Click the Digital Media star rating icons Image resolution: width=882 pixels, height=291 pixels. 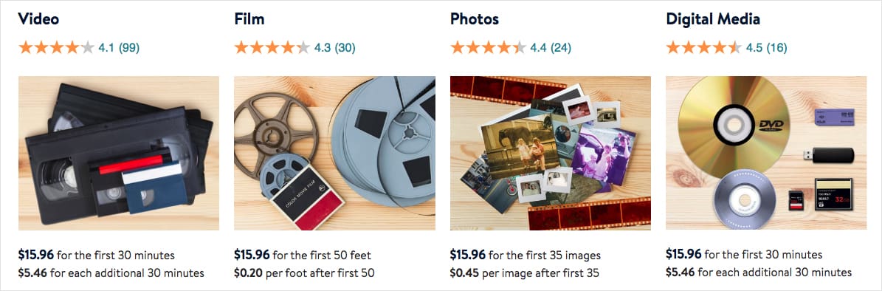[x=704, y=47]
